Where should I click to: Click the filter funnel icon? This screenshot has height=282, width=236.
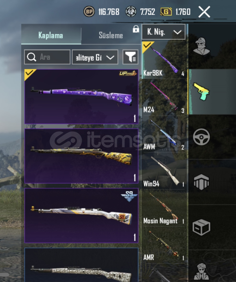pos(131,57)
